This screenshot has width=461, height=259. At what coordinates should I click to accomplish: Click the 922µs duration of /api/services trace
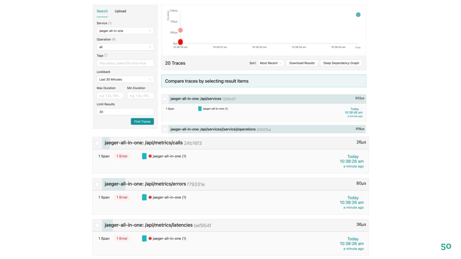coord(360,98)
